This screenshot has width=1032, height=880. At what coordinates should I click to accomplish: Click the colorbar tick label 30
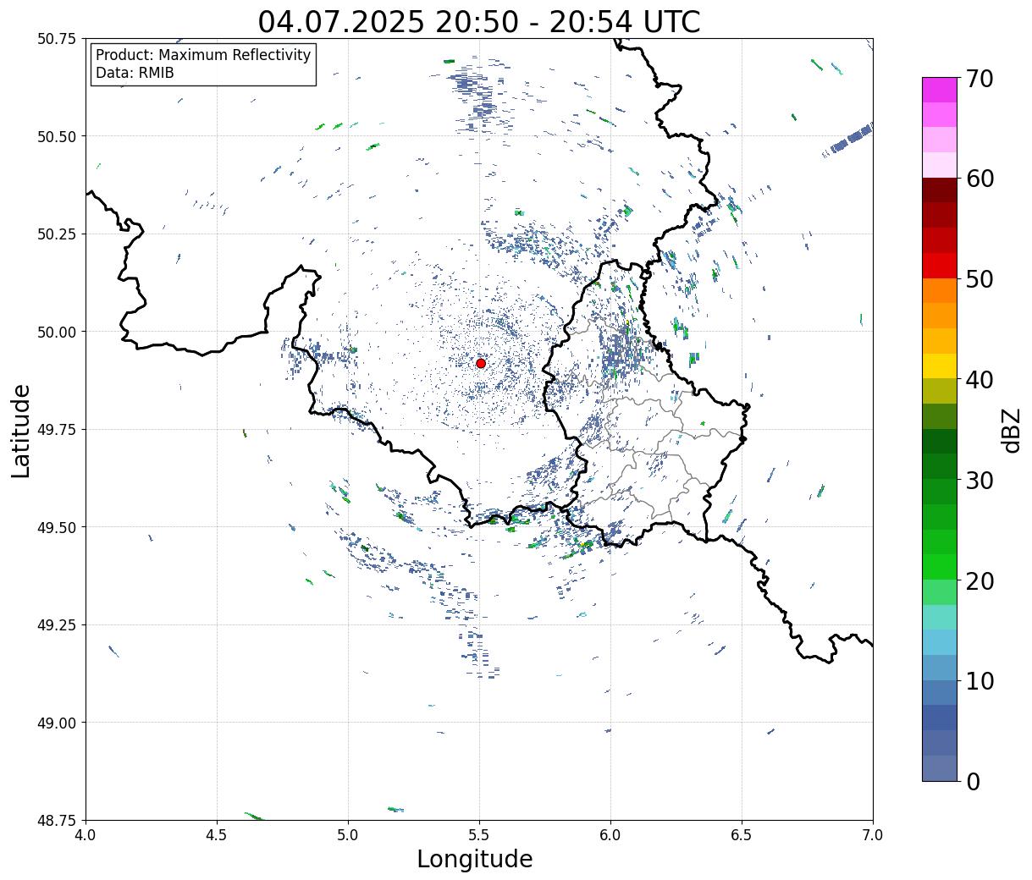979,480
